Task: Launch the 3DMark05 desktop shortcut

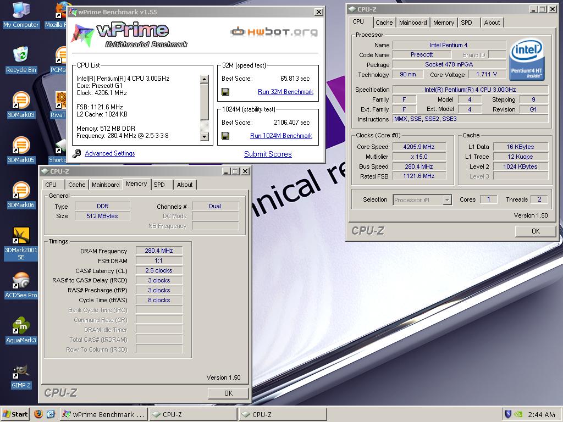Action: pyautogui.click(x=21, y=150)
